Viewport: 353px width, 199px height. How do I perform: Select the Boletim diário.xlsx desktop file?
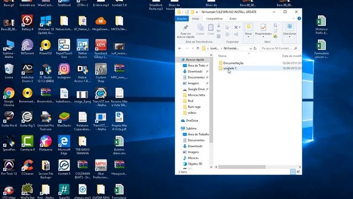pos(119,145)
